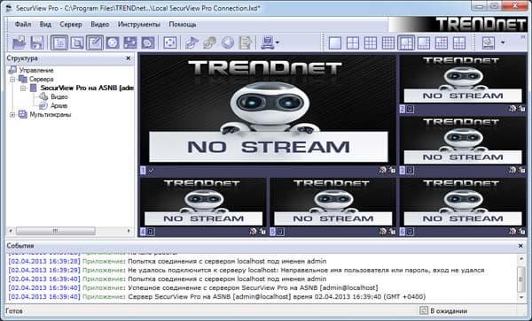This screenshot has width=532, height=321.
Task: Click the toolbar icon before the fullscreen button
Action: click(x=148, y=42)
